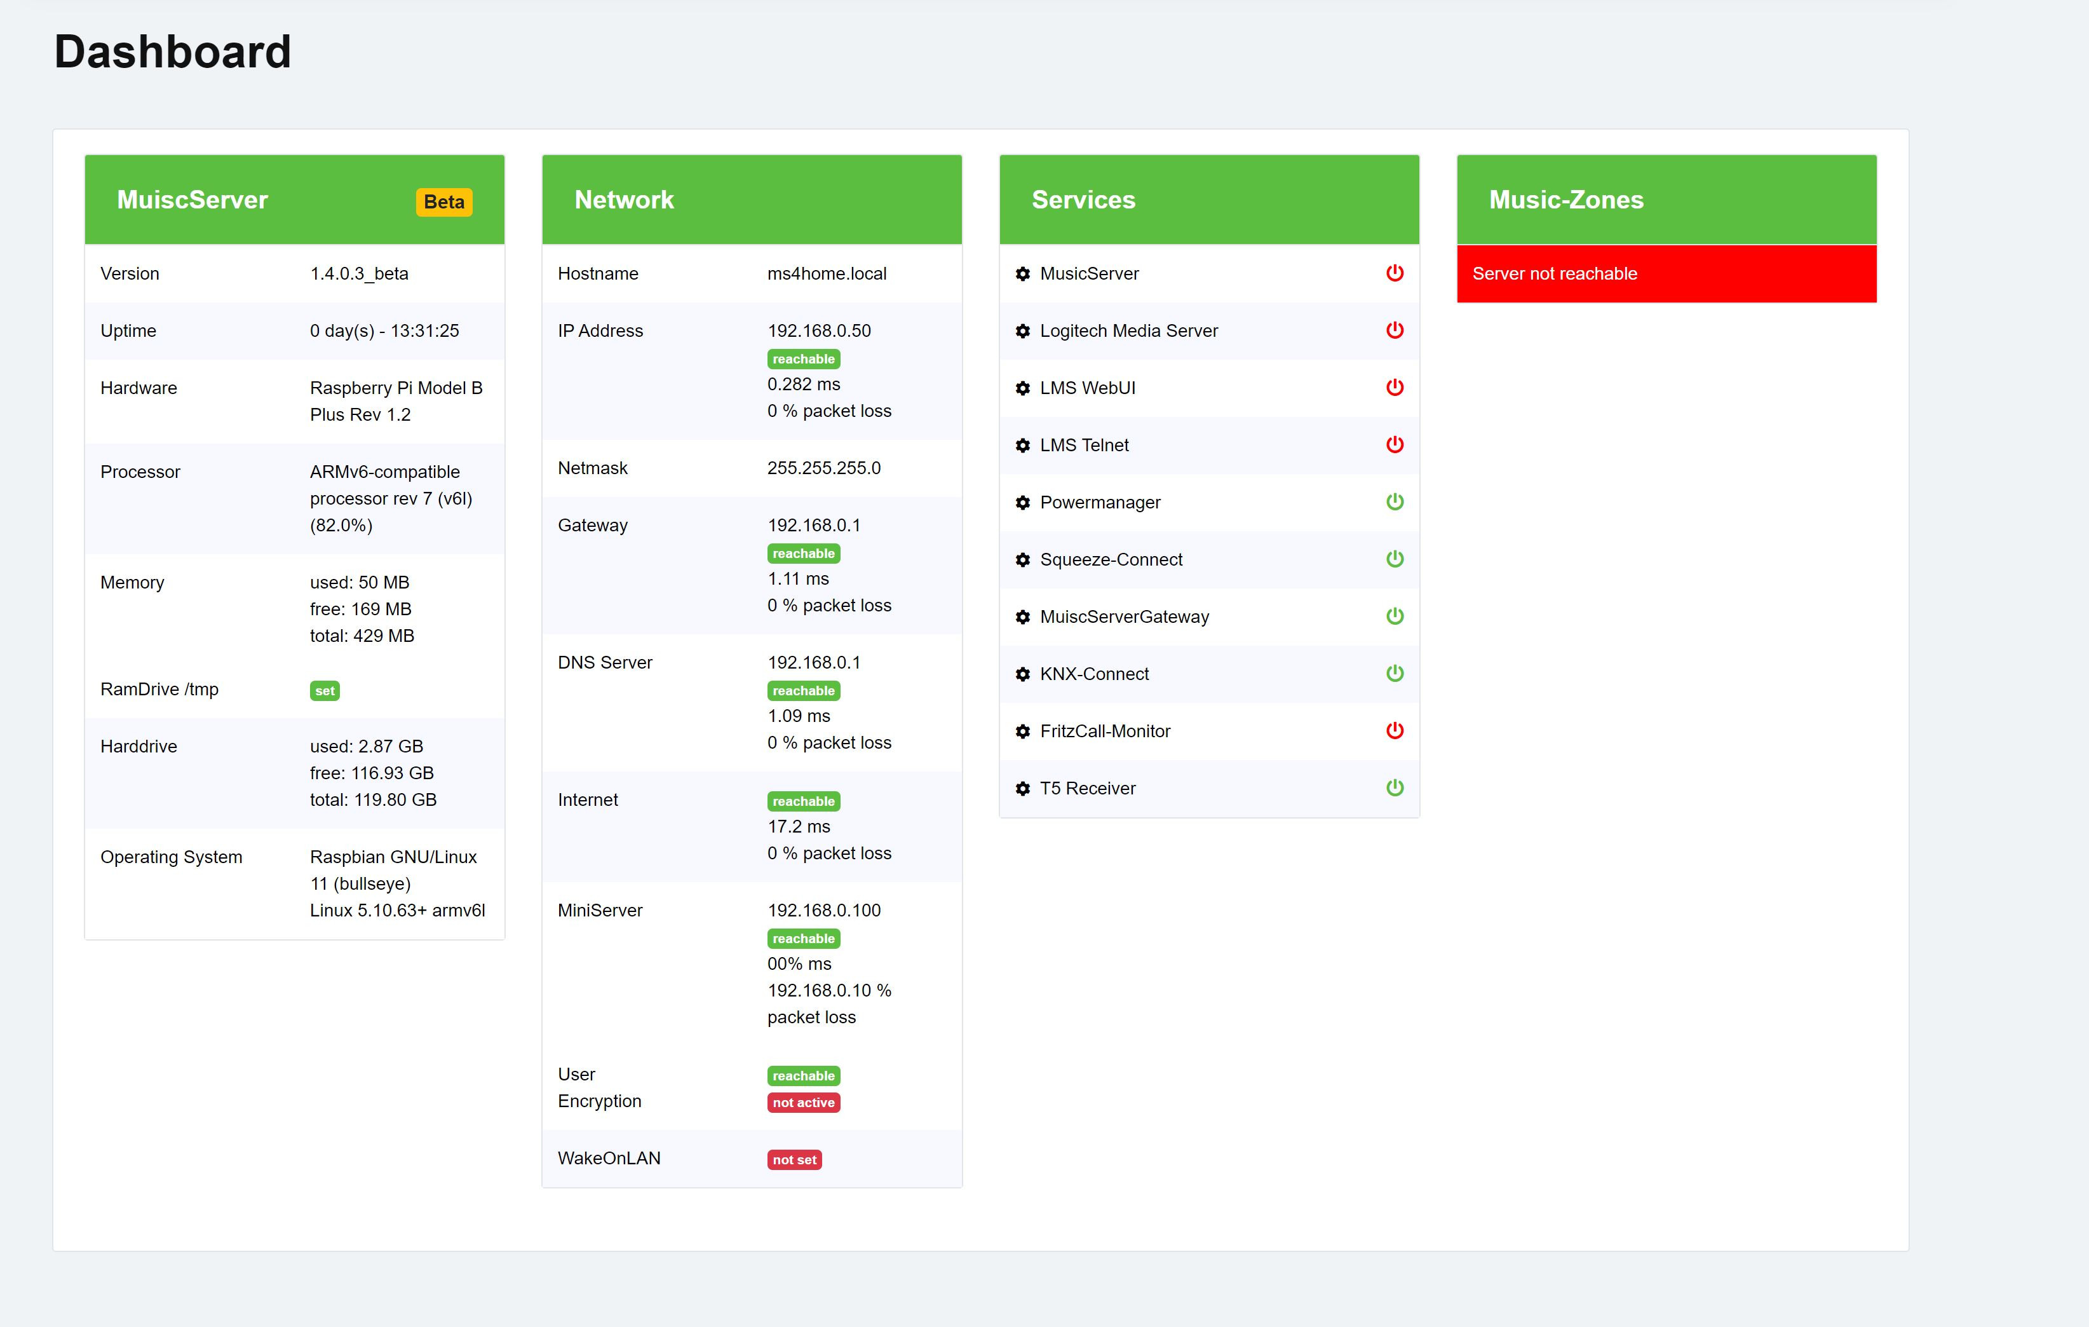The width and height of the screenshot is (2089, 1327).
Task: Click the FritzCall-Monitor gear icon
Action: tap(1023, 732)
